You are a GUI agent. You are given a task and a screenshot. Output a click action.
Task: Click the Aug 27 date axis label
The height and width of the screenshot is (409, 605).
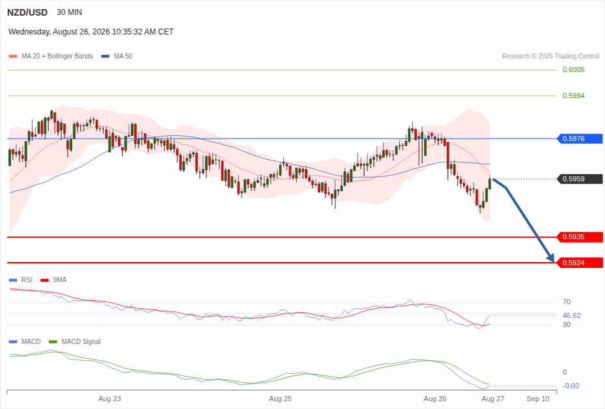point(493,399)
